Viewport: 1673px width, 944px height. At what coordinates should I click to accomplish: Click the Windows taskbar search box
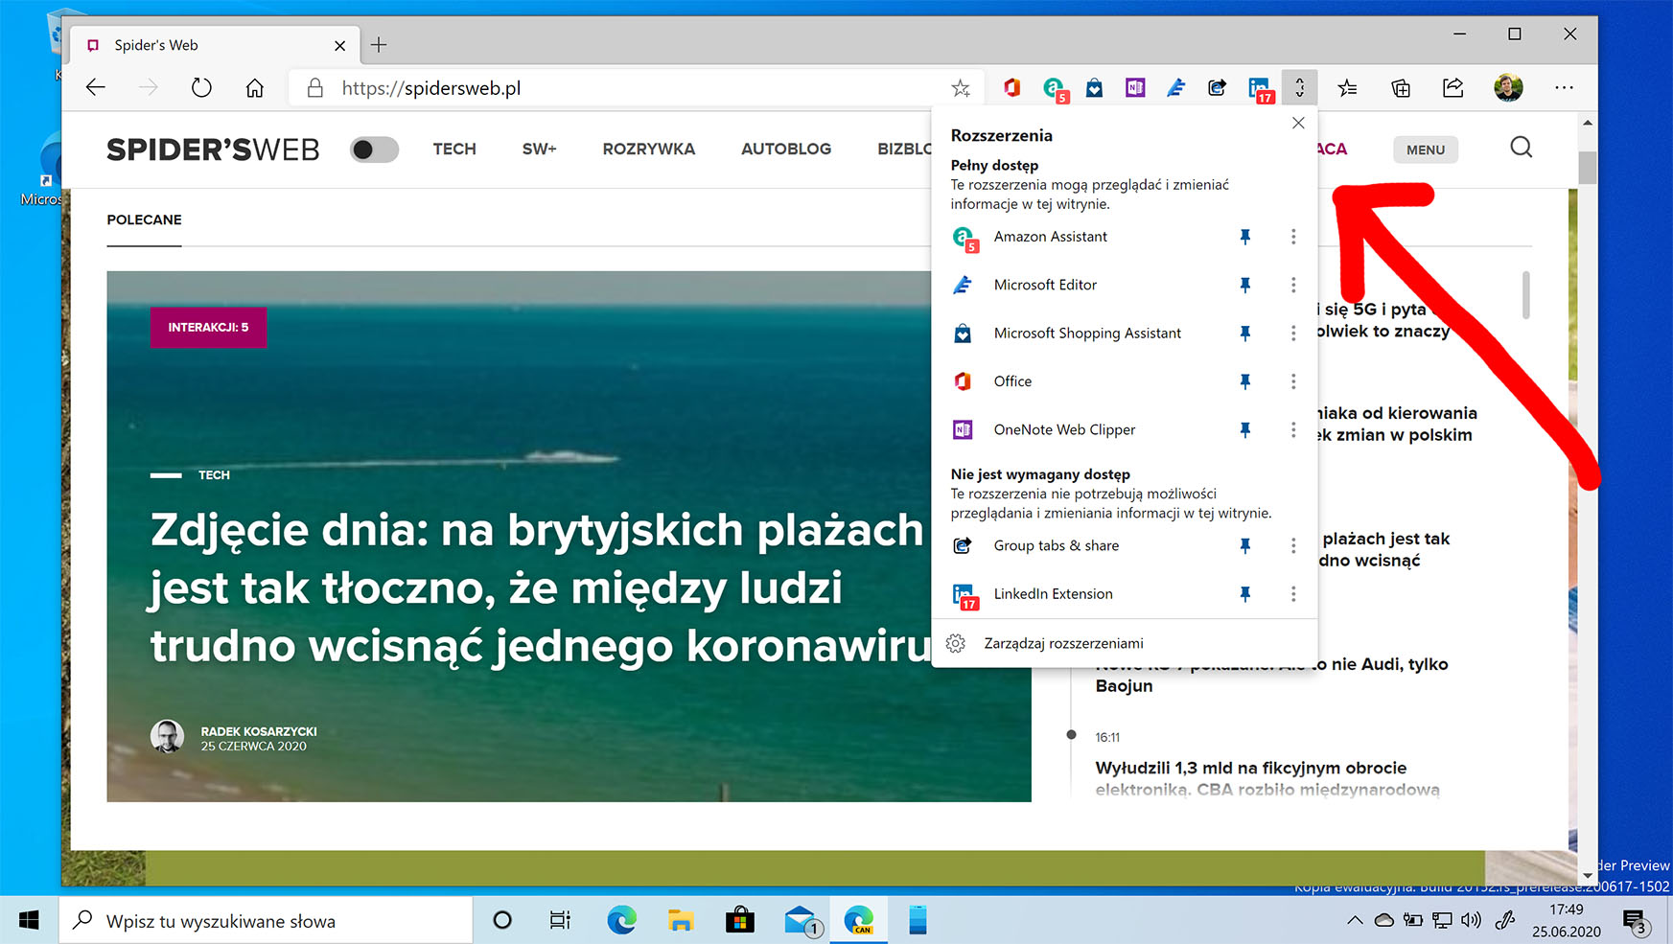267,921
